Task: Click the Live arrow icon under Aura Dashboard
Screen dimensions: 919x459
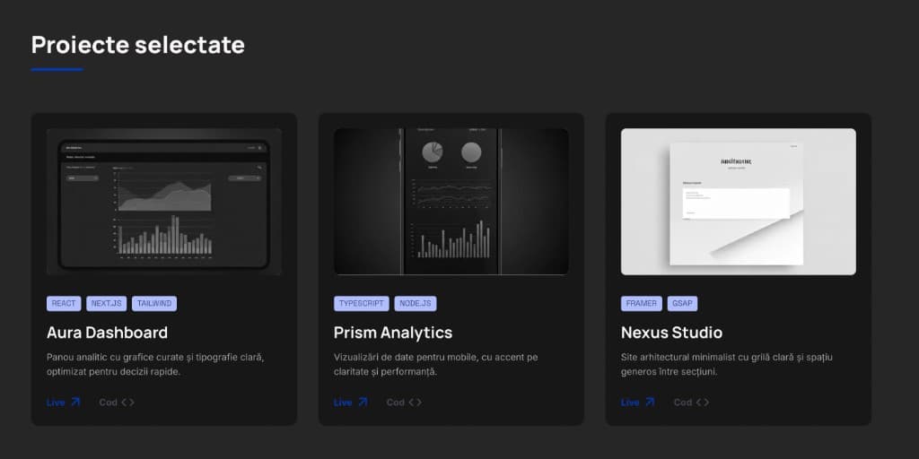Action: 75,403
